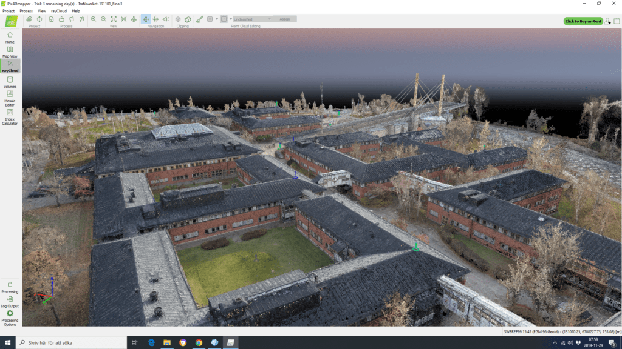
Task: Click the add-to-selection plus icon
Action: (210, 19)
